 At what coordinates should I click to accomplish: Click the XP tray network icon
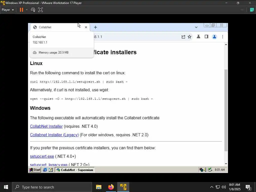[201, 170]
